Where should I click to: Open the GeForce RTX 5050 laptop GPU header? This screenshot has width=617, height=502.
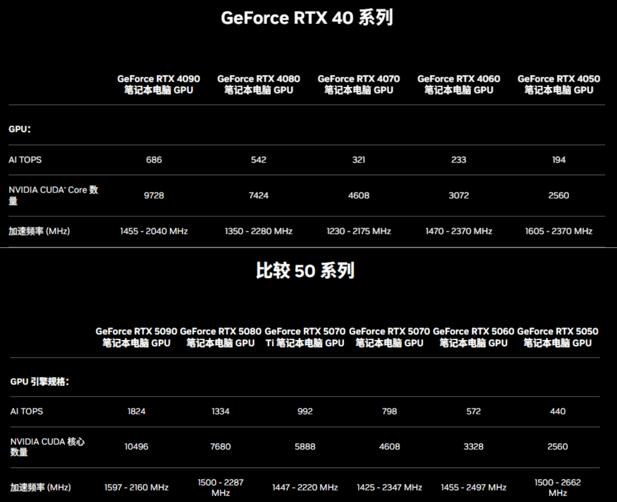tap(557, 337)
